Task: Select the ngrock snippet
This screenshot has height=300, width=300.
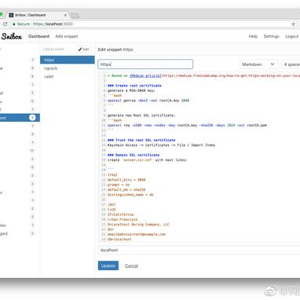Action: (x=68, y=68)
